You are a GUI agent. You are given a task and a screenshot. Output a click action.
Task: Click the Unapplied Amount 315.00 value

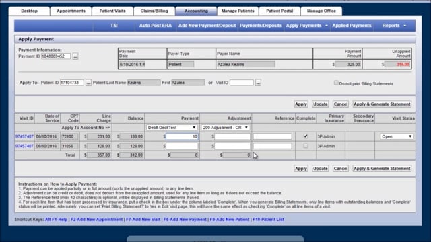(397, 65)
